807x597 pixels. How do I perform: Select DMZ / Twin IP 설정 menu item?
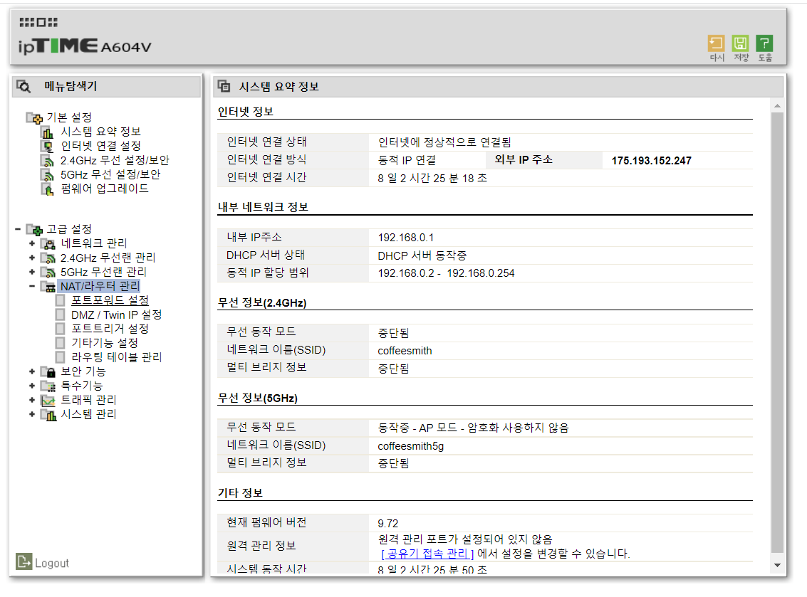116,315
